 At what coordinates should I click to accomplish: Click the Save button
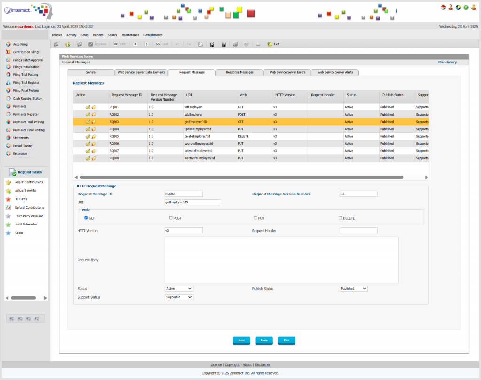264,341
